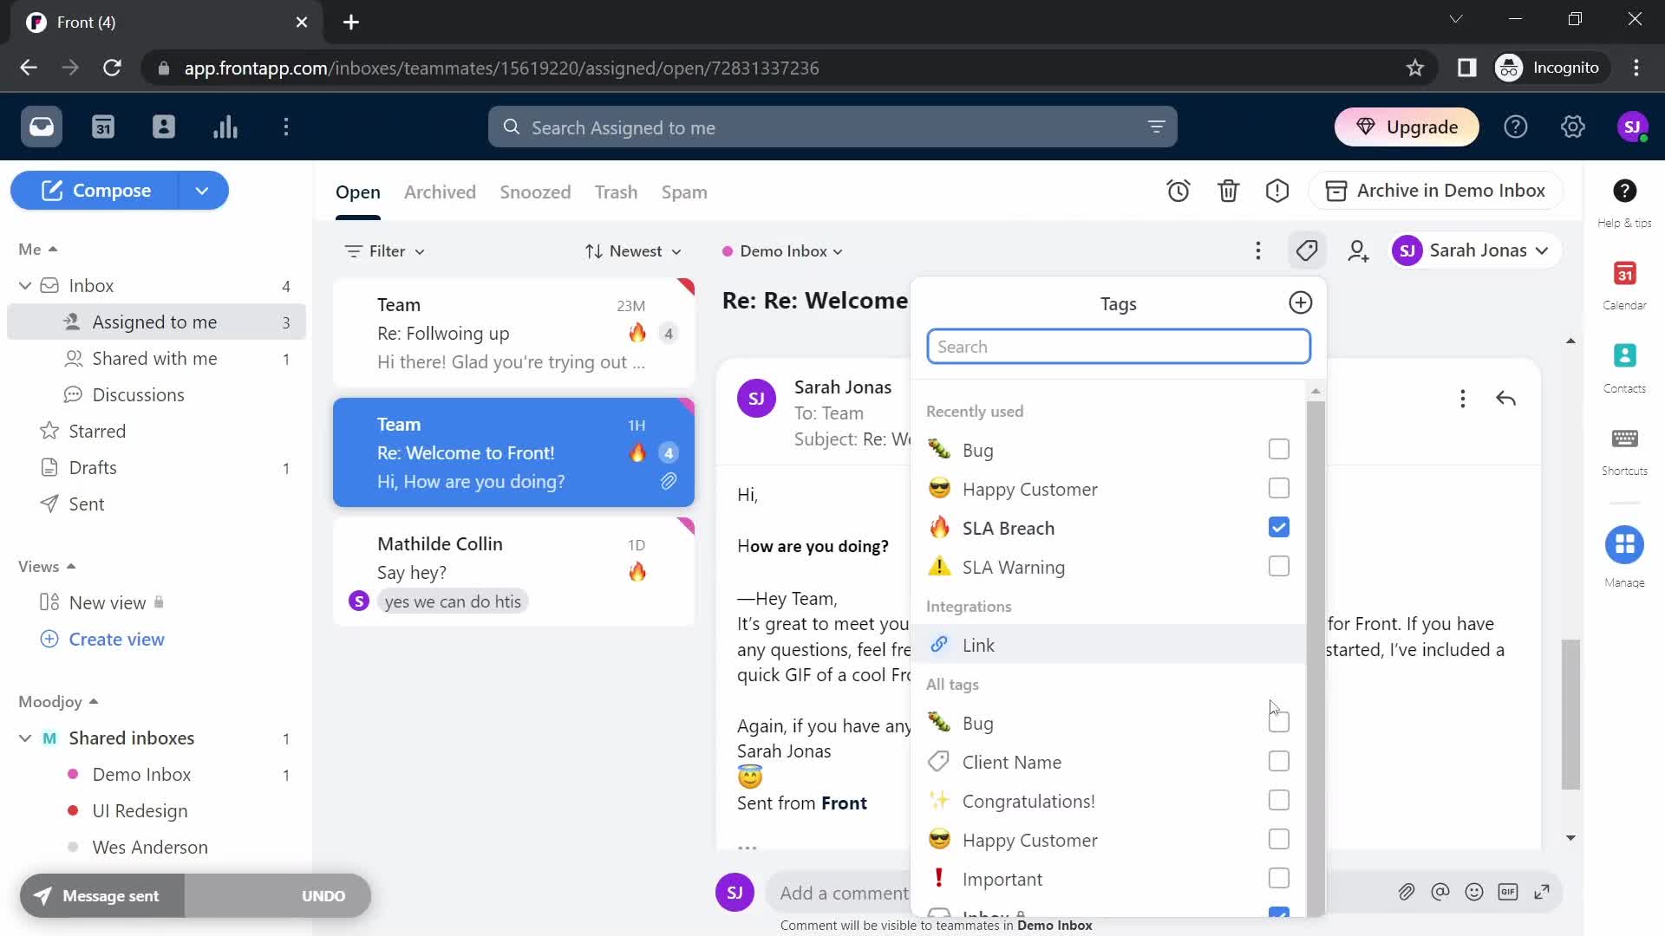Screen dimensions: 1665x936
Task: Open message options three-dot icon
Action: click(1463, 399)
